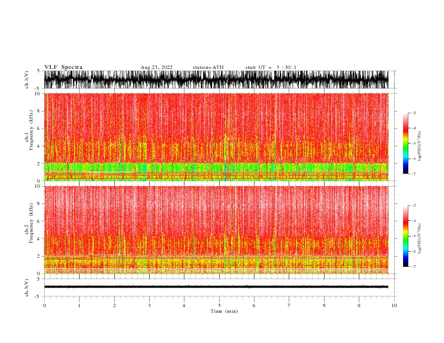Image resolution: width=444 pixels, height=343 pixels.
Task: Click the time axis tick label '9'
Action: coord(359,305)
